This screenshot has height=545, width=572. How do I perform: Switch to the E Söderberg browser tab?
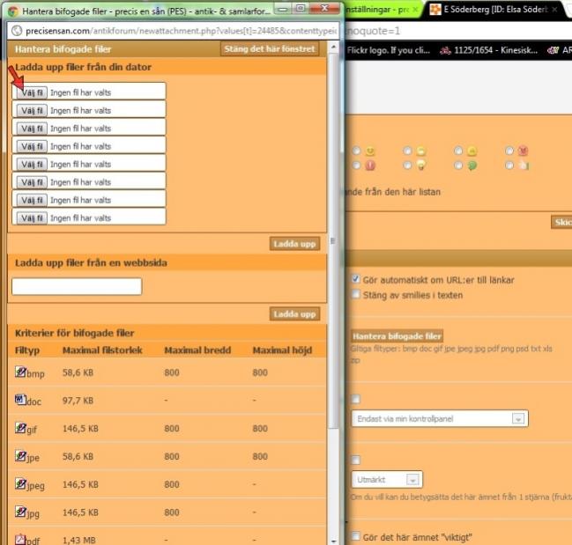click(x=493, y=10)
